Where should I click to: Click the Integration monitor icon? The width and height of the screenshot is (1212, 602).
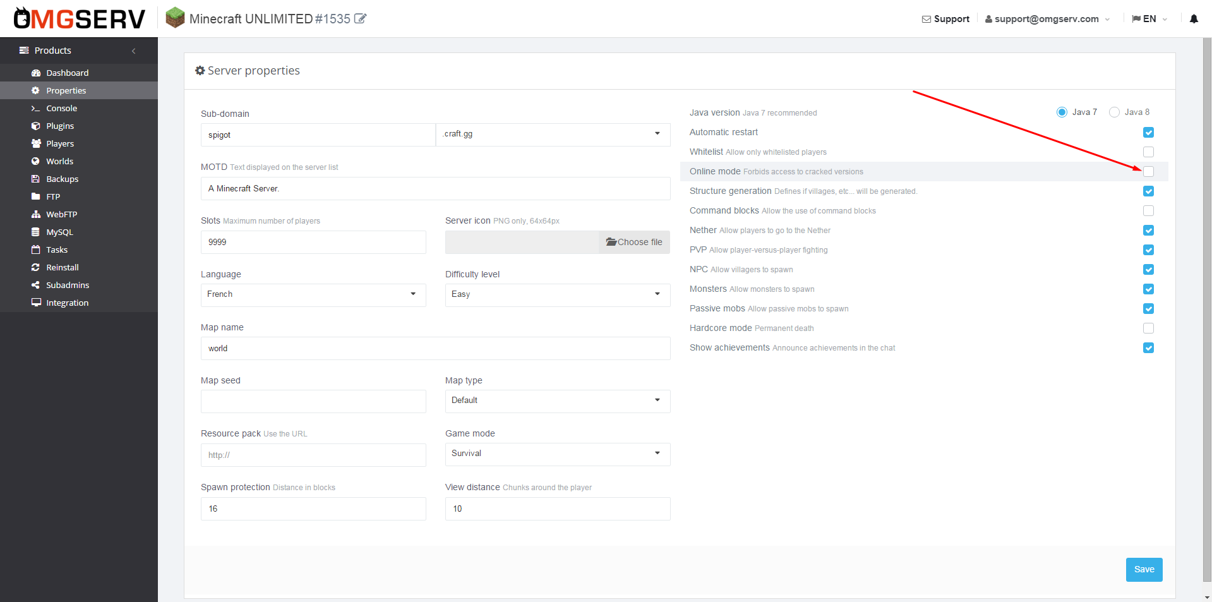coord(36,303)
